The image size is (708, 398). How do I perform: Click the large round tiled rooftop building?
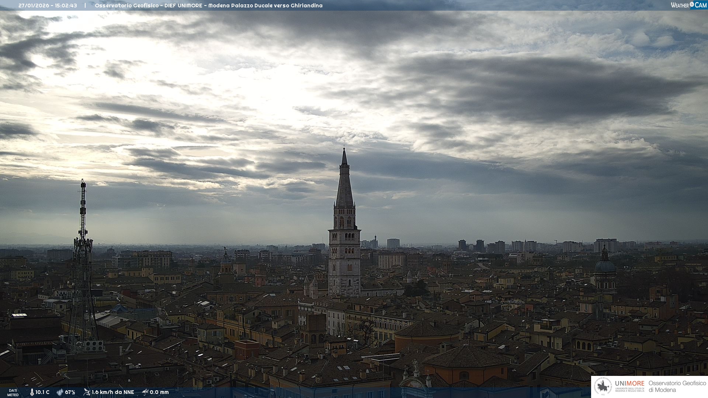[428, 330]
